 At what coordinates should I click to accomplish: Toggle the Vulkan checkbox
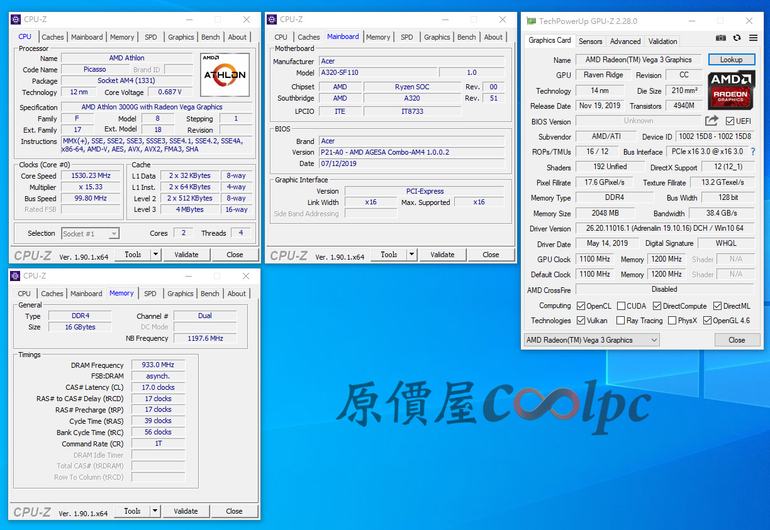[x=581, y=321]
